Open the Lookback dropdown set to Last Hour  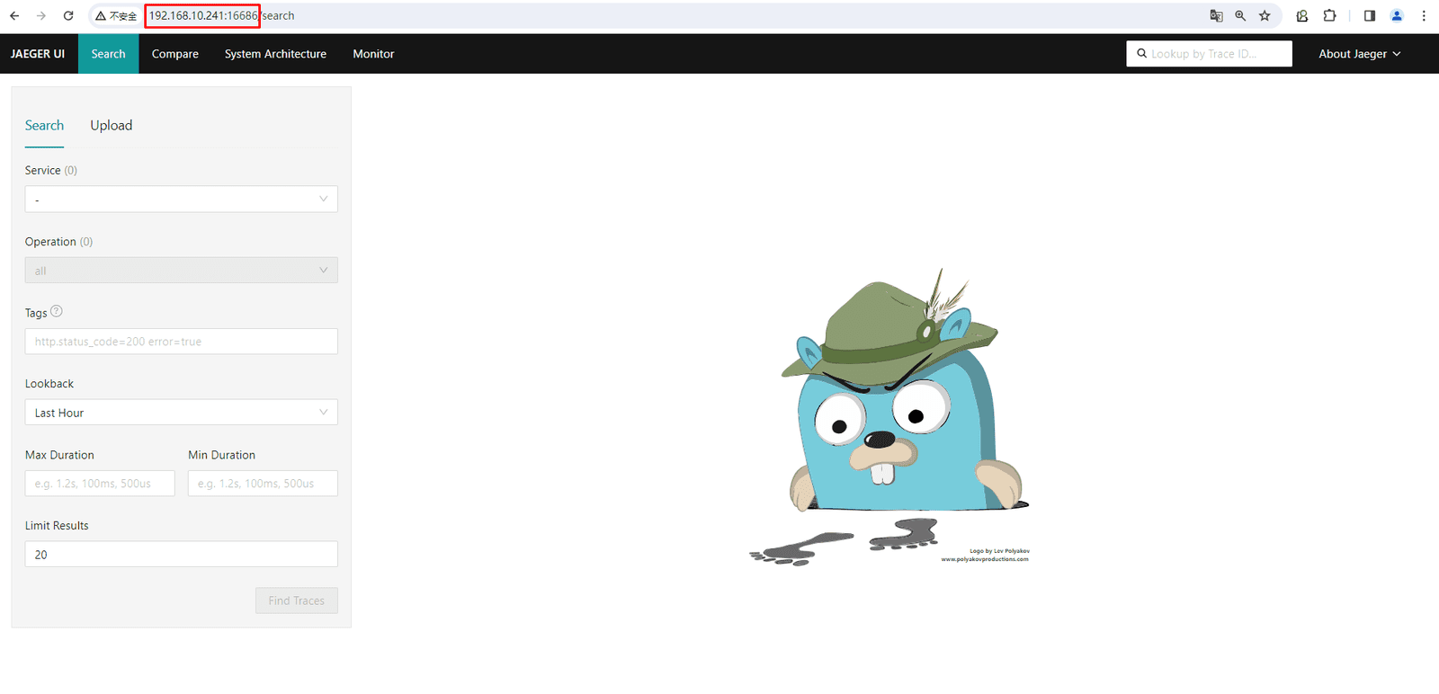[x=182, y=413]
